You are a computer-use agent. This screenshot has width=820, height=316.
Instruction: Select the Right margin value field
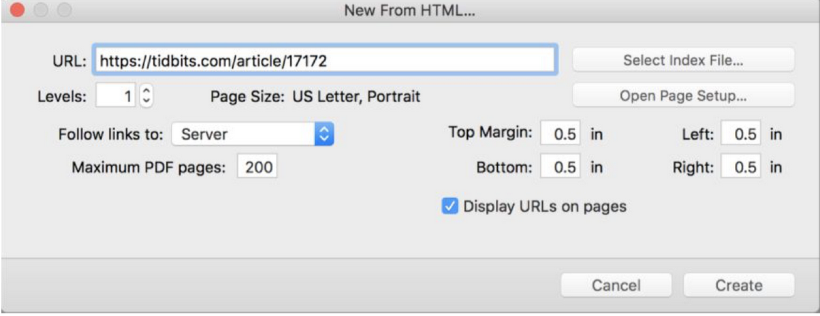[740, 168]
